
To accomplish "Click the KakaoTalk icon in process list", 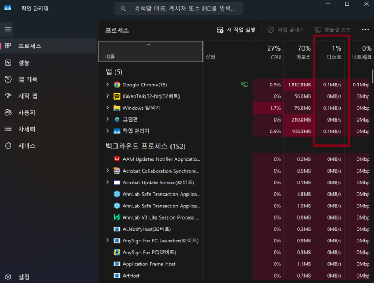I will click(117, 96).
